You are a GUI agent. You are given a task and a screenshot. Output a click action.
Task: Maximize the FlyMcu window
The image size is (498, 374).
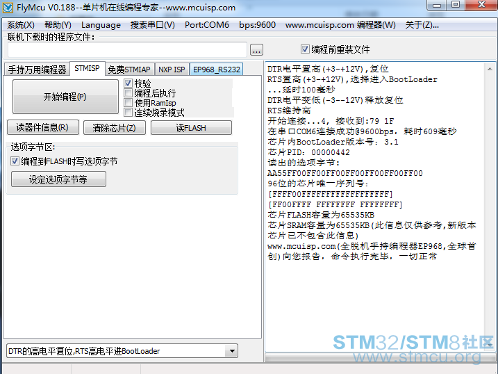pos(456,5)
